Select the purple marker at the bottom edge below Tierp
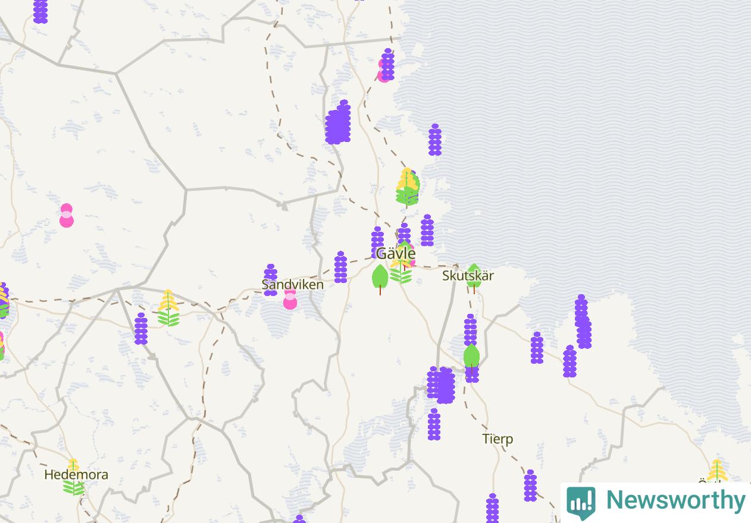This screenshot has height=523, width=751. pyautogui.click(x=492, y=508)
